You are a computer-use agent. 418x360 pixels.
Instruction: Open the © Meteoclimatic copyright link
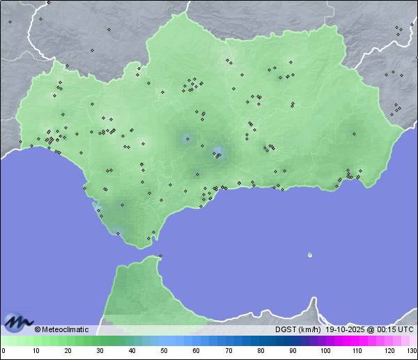point(61,329)
